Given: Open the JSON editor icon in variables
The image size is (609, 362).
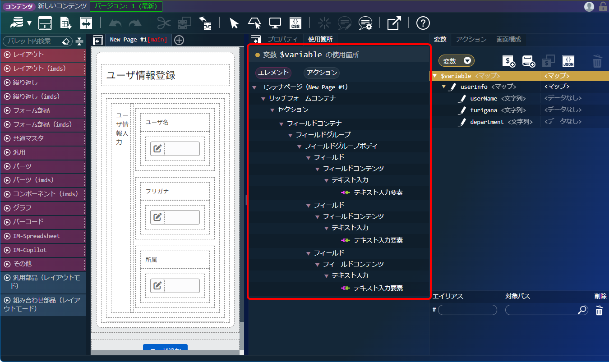Looking at the screenshot, I should 568,61.
